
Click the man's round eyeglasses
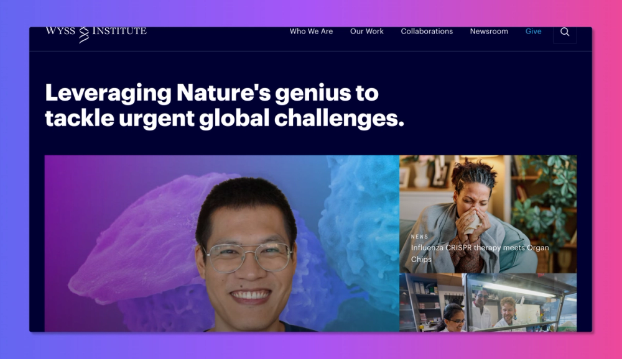click(248, 257)
